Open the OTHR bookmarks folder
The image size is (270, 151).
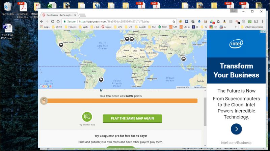(x=57, y=27)
